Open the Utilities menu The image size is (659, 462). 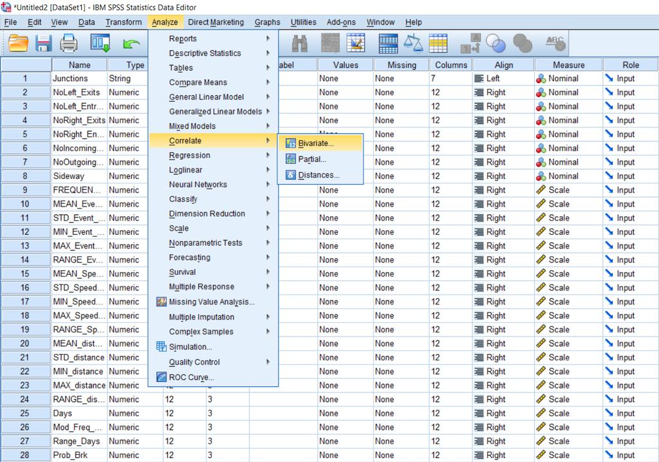pos(304,23)
